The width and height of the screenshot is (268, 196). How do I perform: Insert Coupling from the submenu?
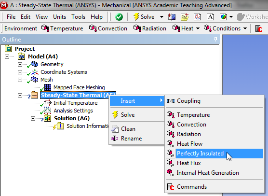pyautogui.click(x=214, y=101)
